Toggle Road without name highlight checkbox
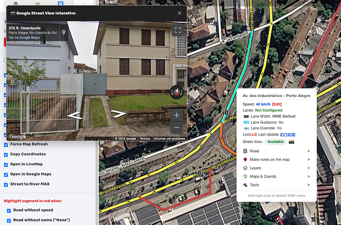341x225 pixels. pyautogui.click(x=9, y=221)
